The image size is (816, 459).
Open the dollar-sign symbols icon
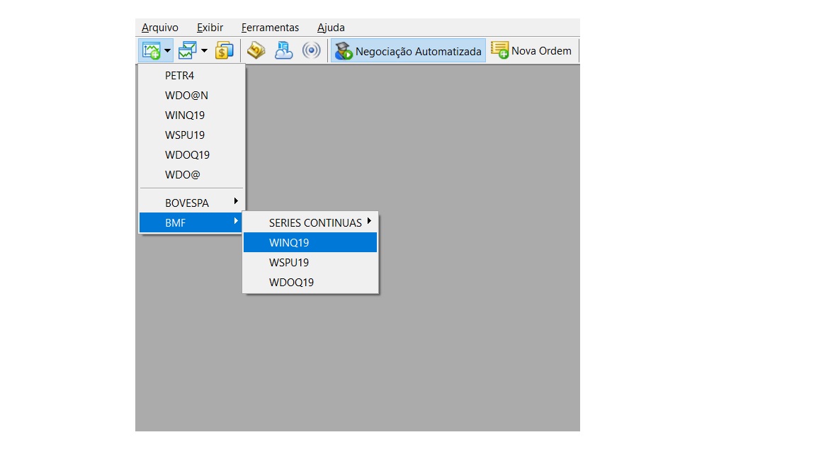click(x=225, y=51)
